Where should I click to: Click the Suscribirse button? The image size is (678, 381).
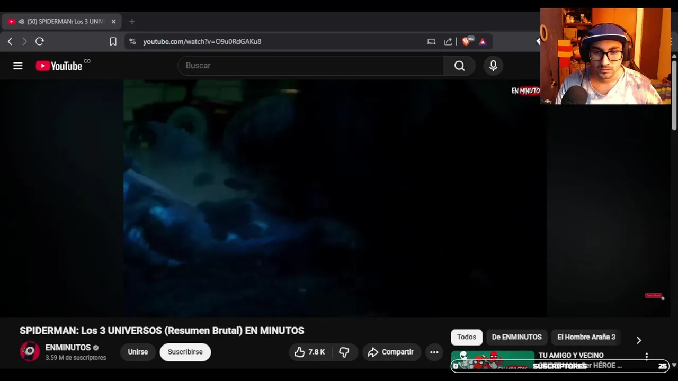tap(185, 352)
